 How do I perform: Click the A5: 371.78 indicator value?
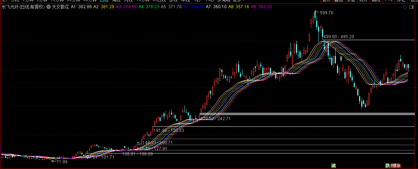(x=171, y=7)
